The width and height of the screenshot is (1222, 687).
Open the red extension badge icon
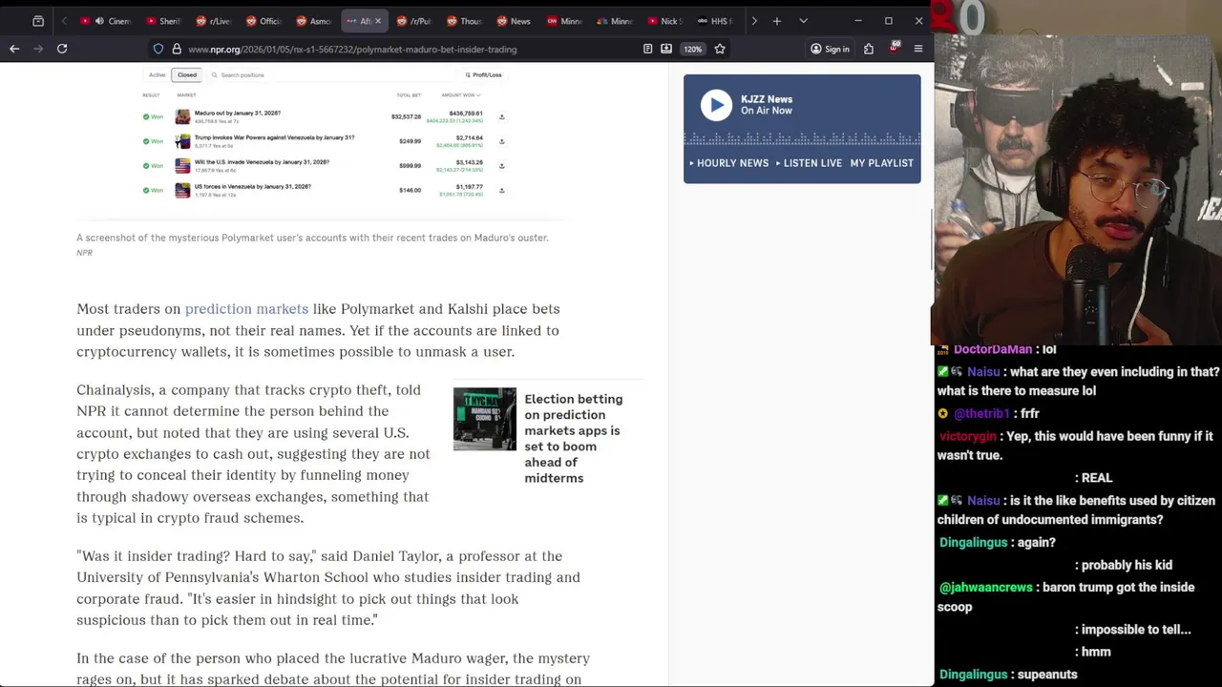coord(894,48)
